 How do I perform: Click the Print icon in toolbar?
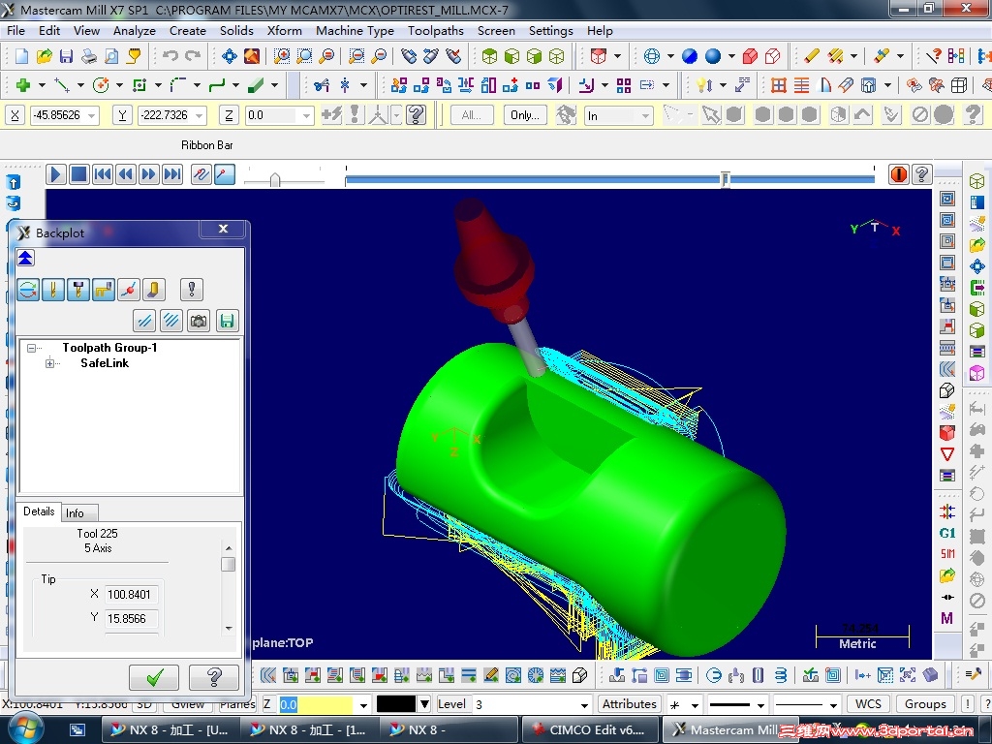click(x=88, y=56)
